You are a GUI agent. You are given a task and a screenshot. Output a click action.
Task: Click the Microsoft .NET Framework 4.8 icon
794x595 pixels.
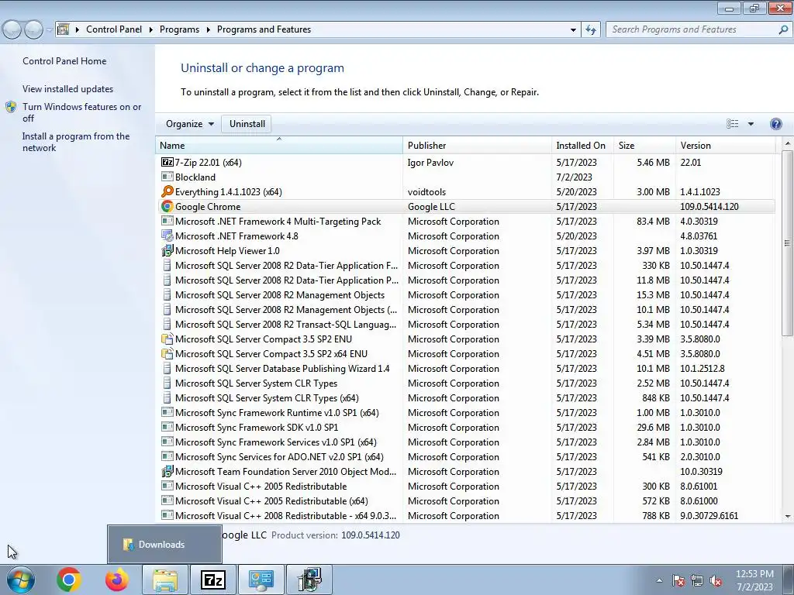pos(167,236)
